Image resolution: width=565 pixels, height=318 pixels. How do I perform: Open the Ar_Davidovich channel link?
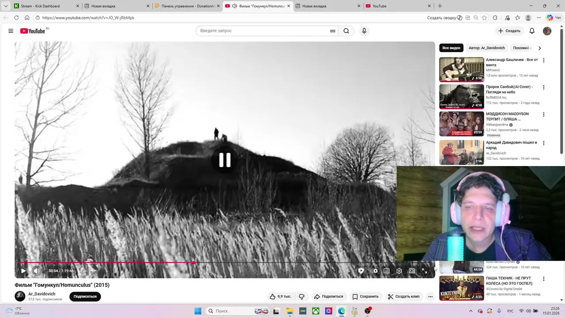[x=42, y=294]
